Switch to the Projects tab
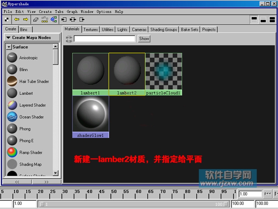 [209, 29]
